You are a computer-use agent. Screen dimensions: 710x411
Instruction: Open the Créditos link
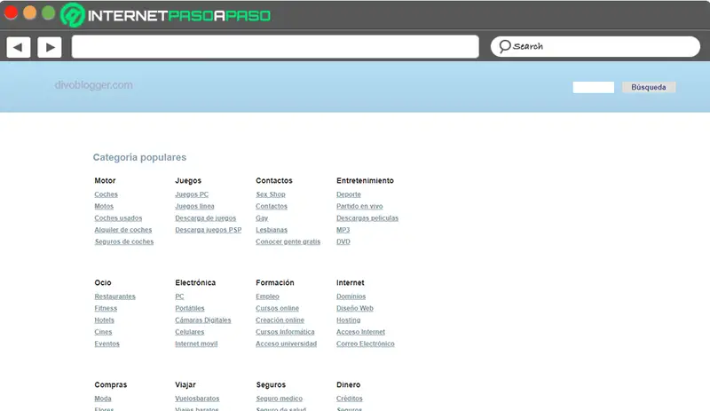pos(349,399)
